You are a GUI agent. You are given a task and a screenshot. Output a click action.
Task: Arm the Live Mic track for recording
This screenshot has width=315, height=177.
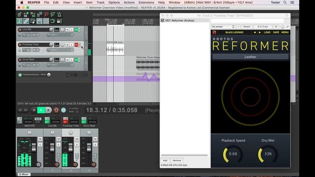point(20,29)
